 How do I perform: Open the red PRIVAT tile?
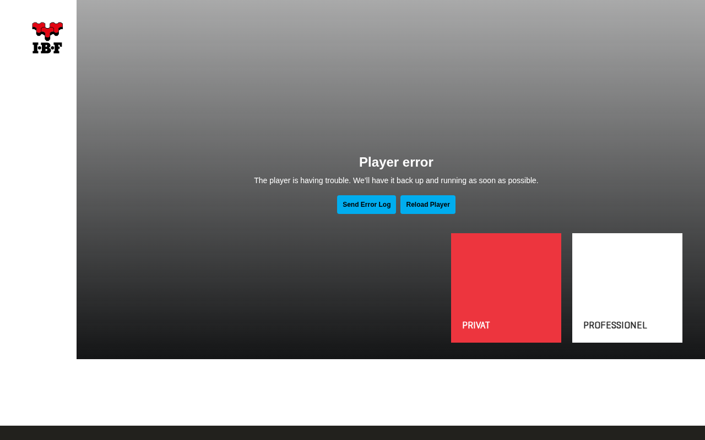[x=506, y=288]
